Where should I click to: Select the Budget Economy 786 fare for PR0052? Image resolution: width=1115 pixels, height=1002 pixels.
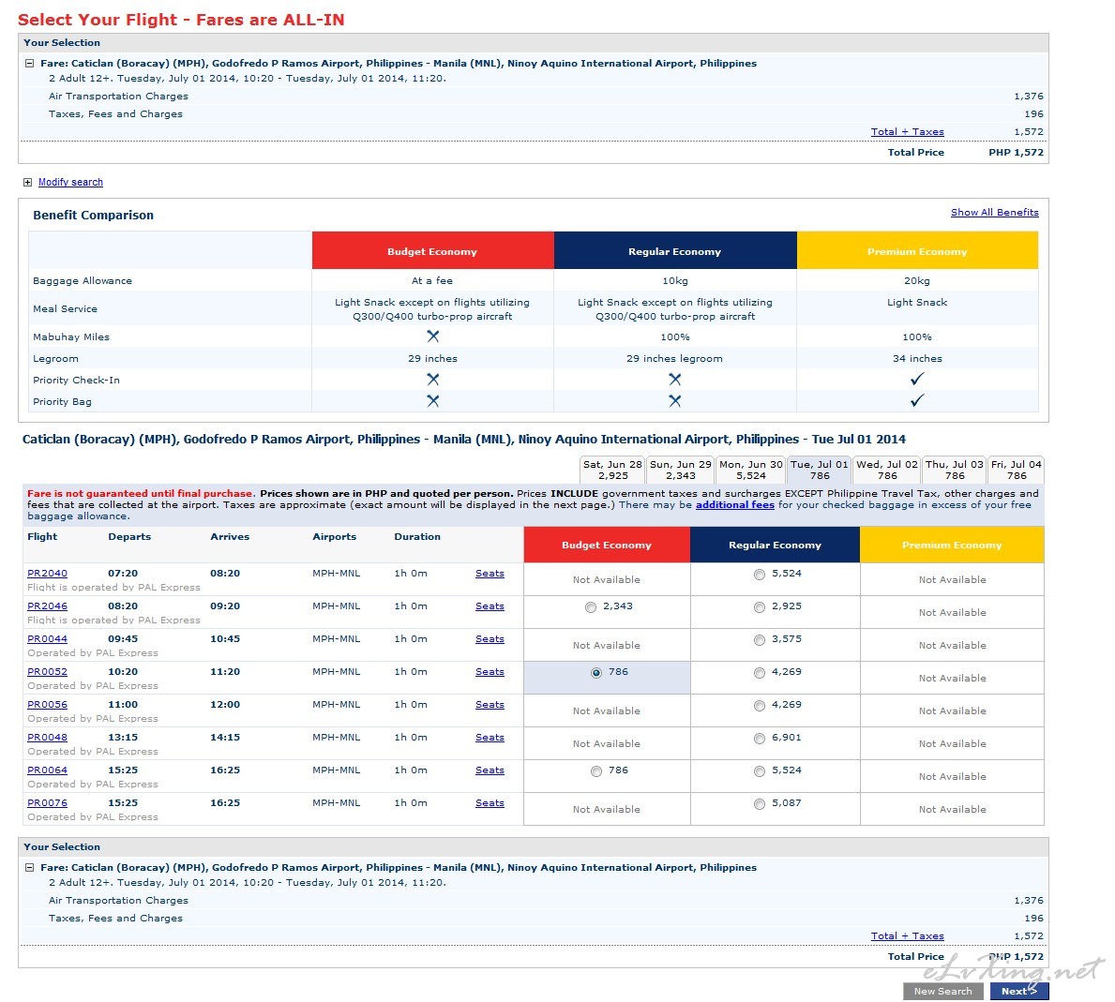point(595,672)
